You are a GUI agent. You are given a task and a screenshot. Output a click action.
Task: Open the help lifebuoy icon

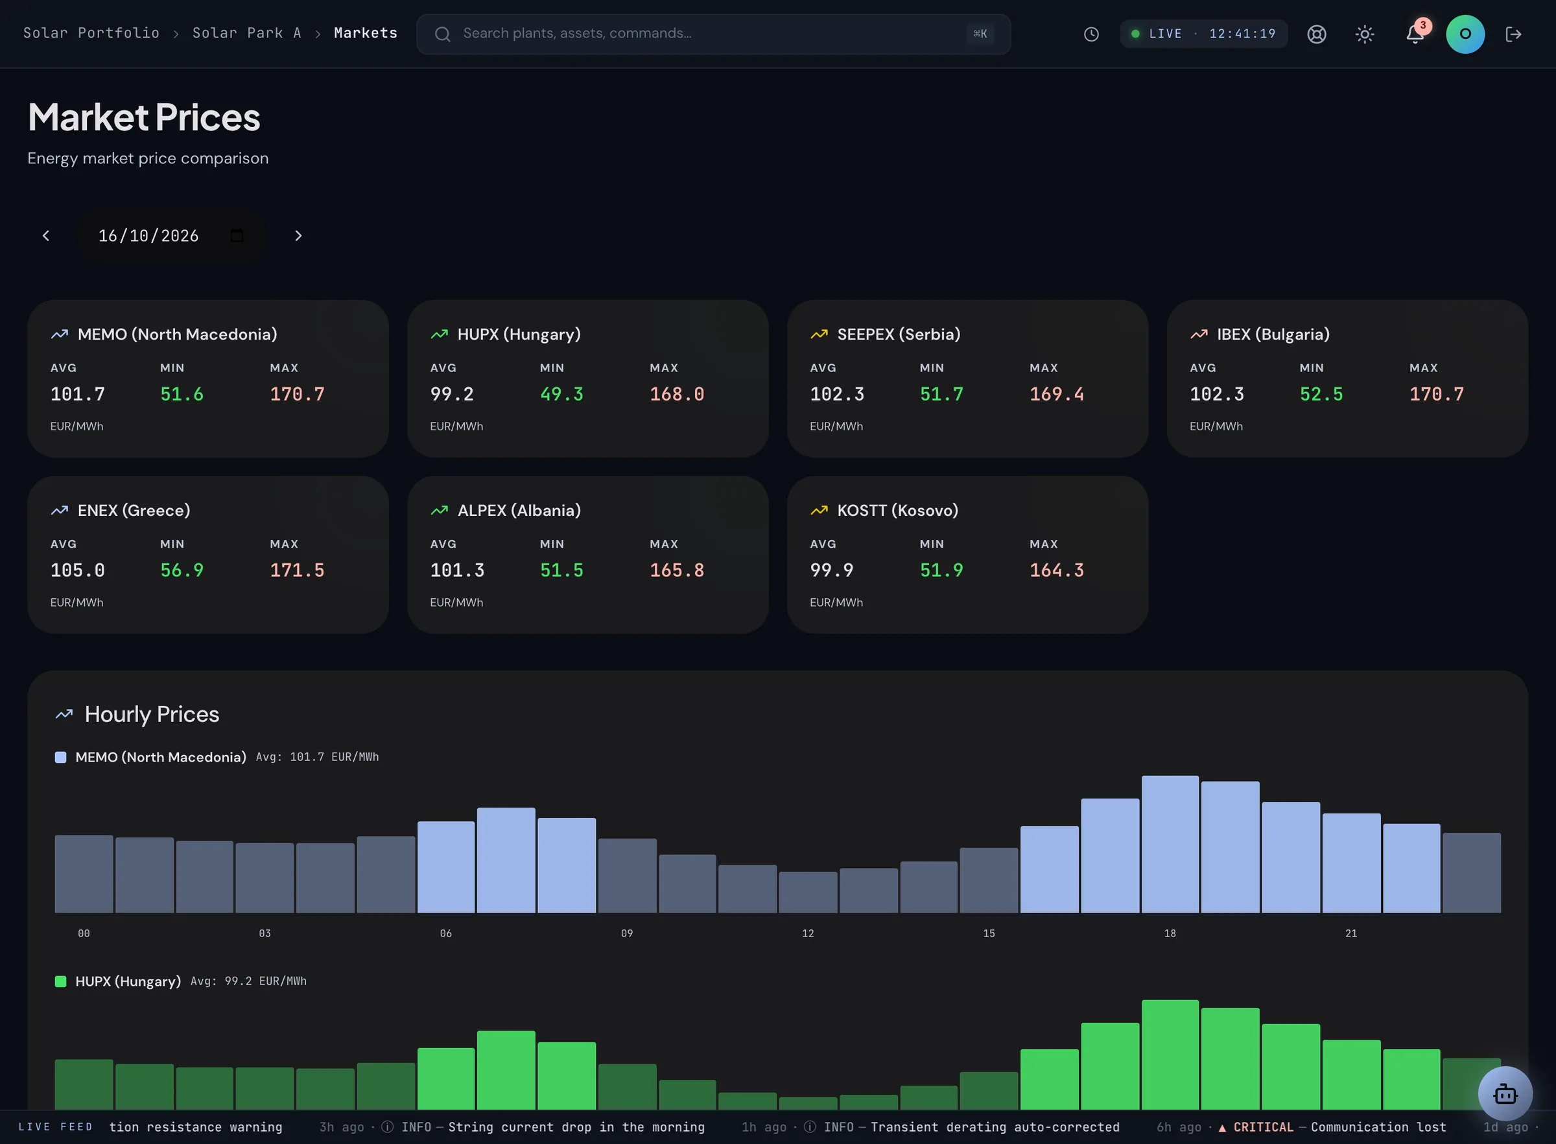[x=1316, y=34]
